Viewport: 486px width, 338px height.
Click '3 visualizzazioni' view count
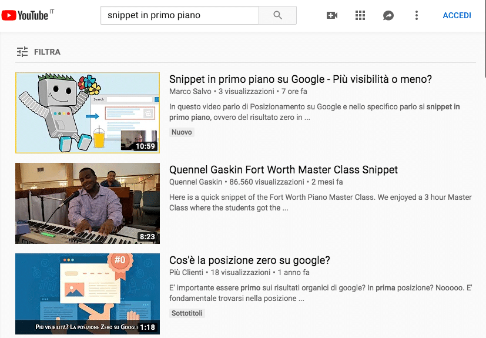pyautogui.click(x=246, y=92)
